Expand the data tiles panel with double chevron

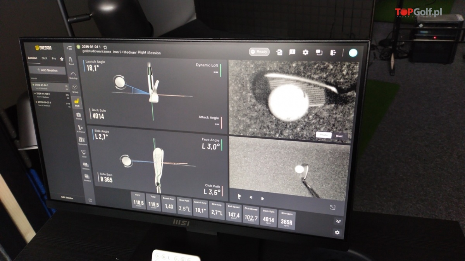[338, 221]
